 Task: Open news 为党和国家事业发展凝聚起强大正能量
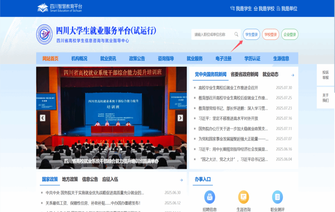[233, 139]
